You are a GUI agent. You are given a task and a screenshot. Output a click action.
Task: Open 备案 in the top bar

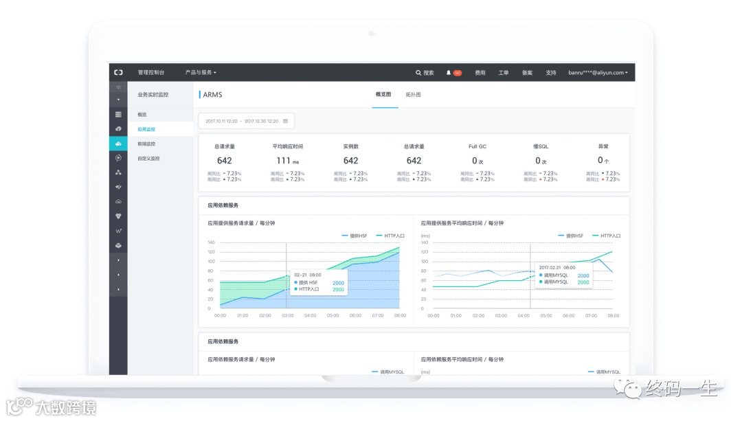click(527, 73)
